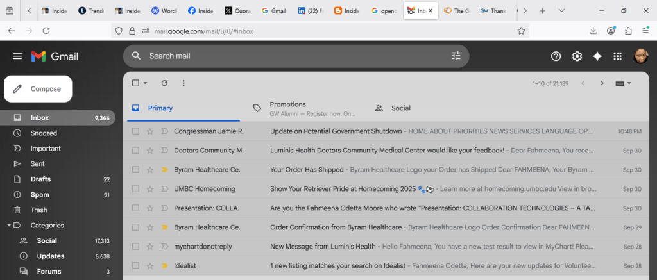Switch to the Trending Tumblr browser tab
The height and width of the screenshot is (280, 657).
tap(91, 11)
